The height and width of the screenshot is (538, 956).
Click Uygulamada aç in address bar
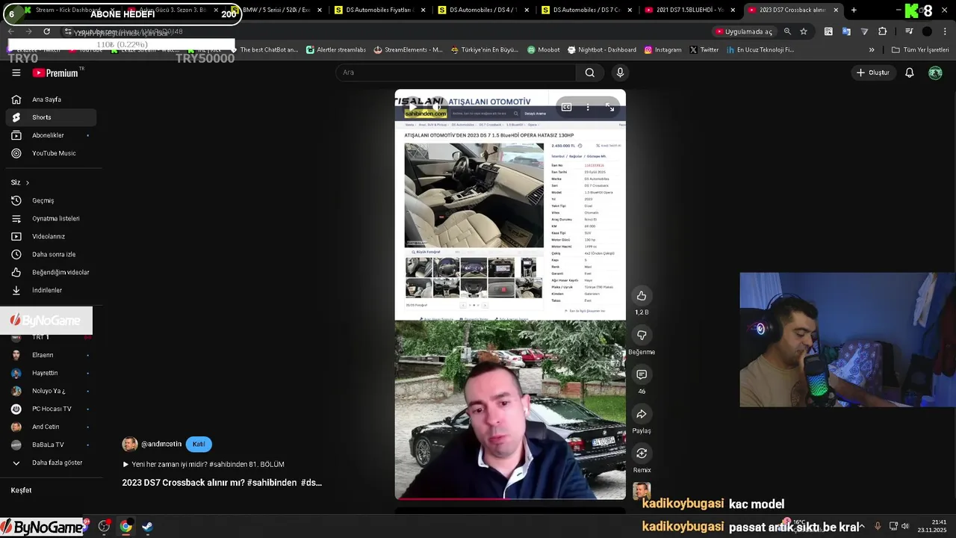[x=743, y=31]
